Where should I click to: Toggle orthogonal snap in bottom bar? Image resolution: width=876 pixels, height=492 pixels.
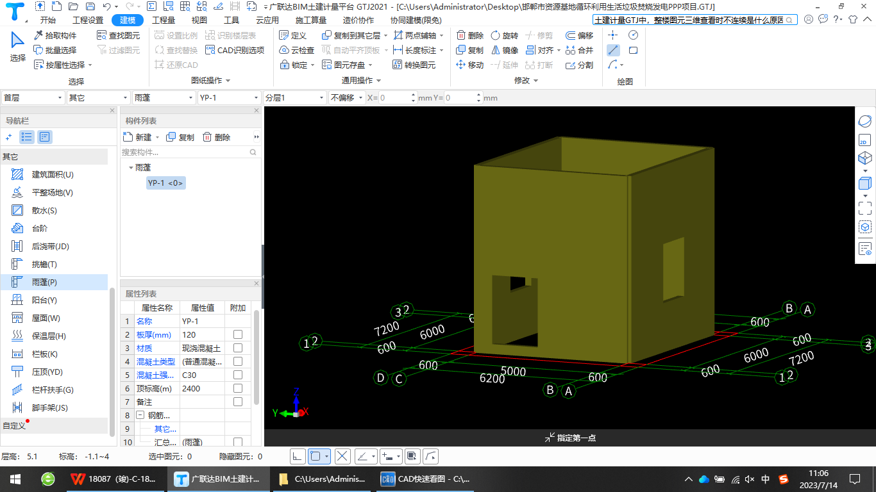click(x=297, y=456)
